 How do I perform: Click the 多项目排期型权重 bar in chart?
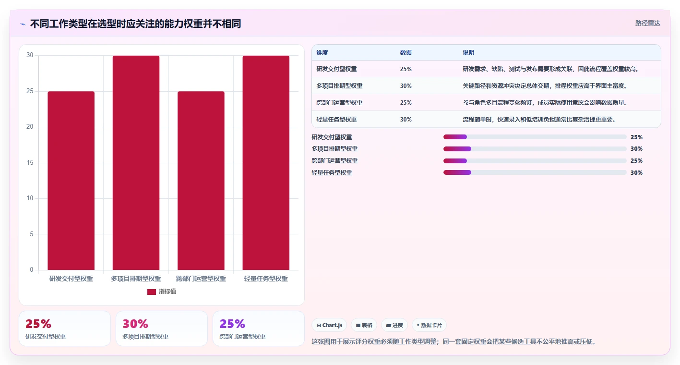136,163
